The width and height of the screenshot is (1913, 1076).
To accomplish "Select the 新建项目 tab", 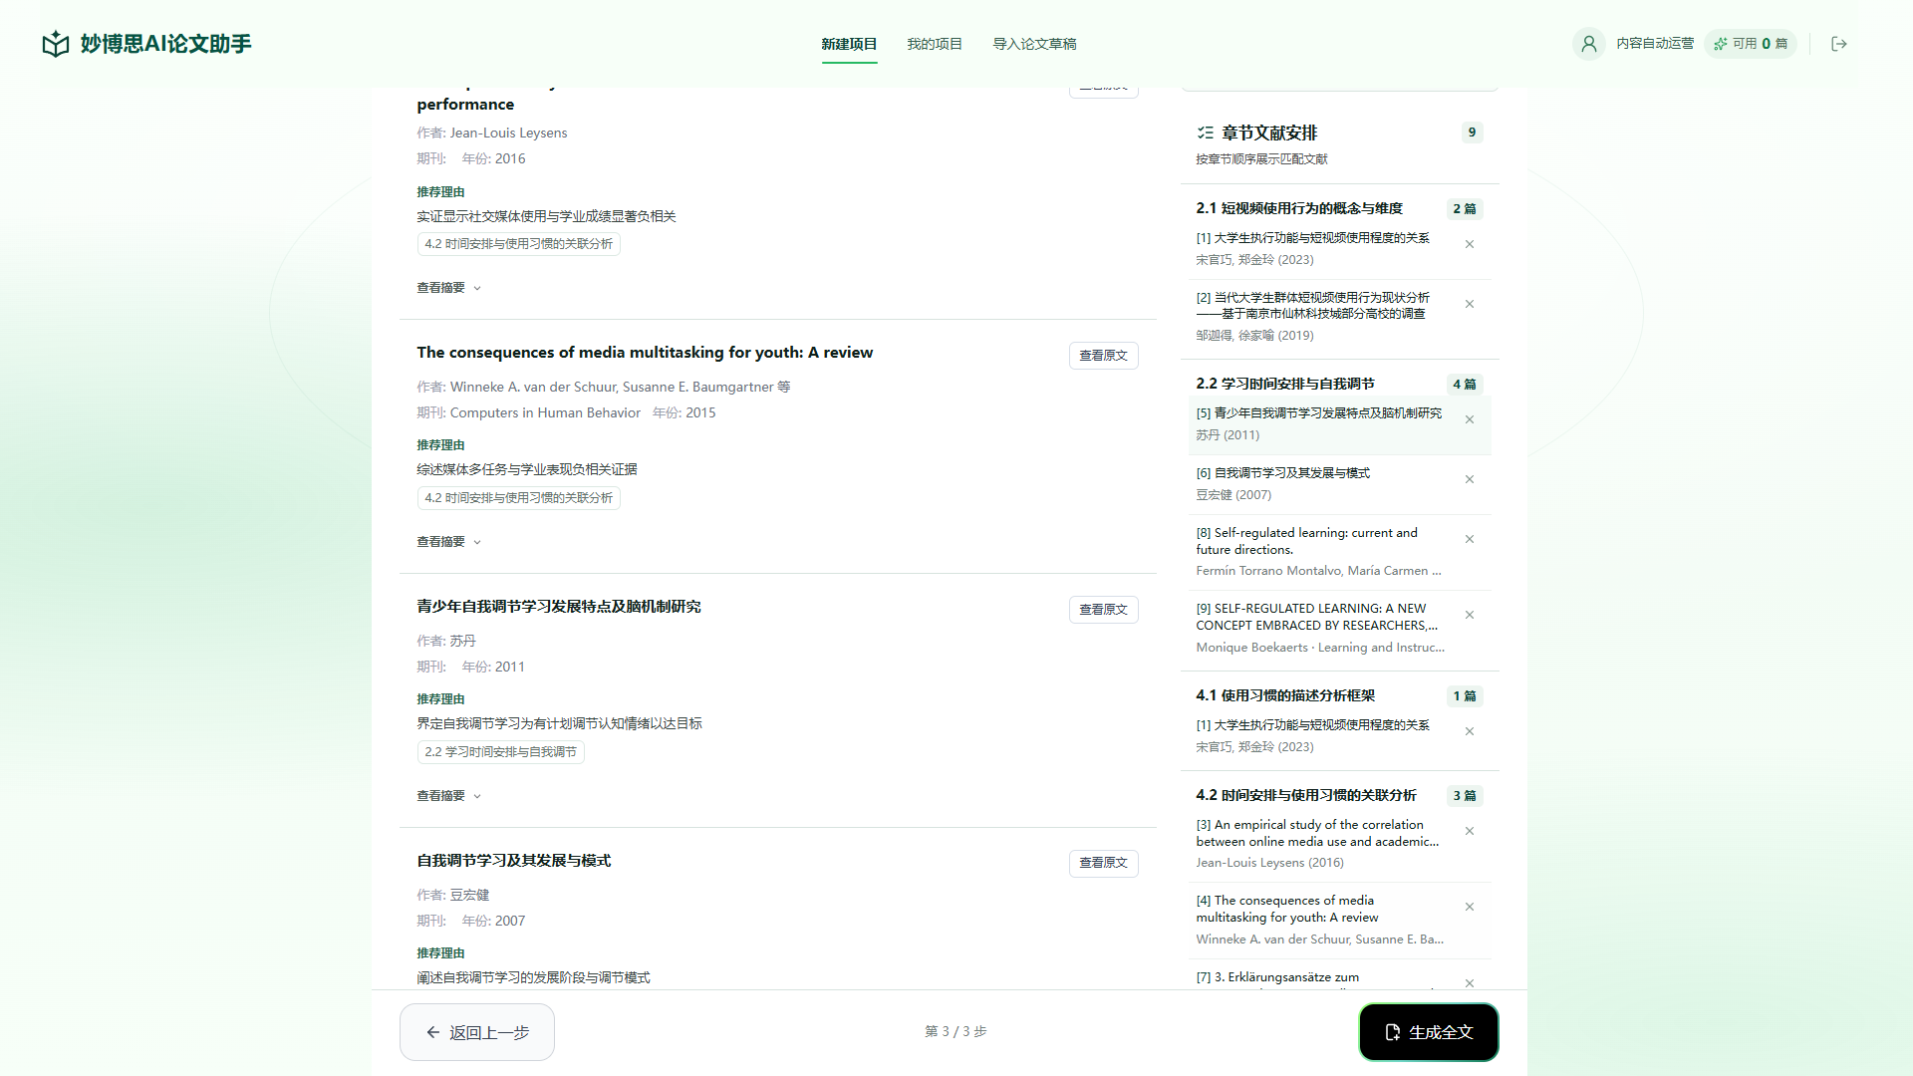I will click(849, 44).
